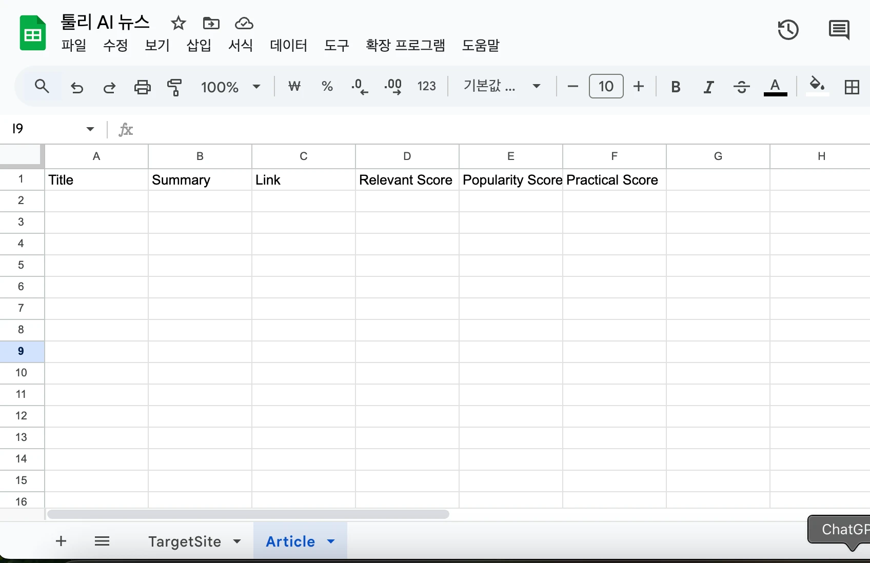Open the 기본값 font dropdown
The image size is (870, 563).
[502, 86]
